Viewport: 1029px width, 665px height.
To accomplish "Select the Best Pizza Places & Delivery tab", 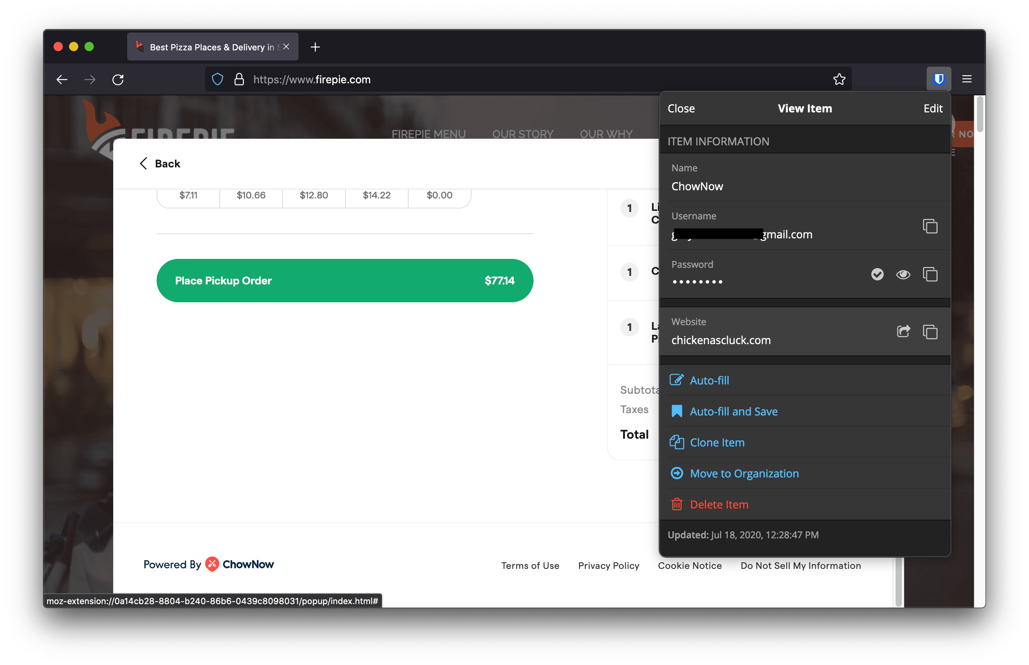I will pos(212,47).
